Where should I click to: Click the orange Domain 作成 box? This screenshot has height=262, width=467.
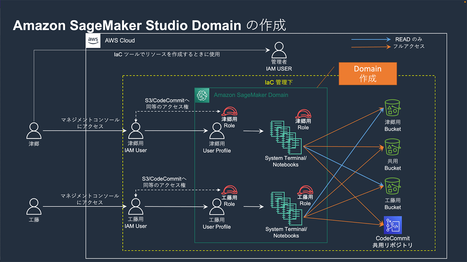tap(368, 74)
